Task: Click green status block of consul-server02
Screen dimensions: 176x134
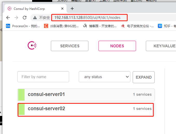Action: pyautogui.click(x=21, y=109)
